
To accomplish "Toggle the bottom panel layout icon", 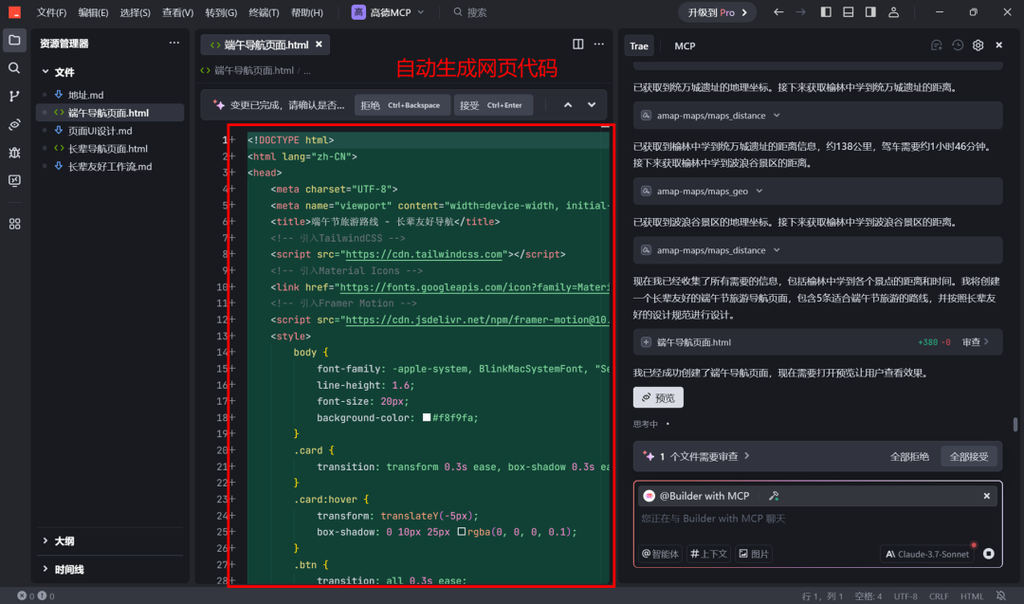I will pos(849,12).
